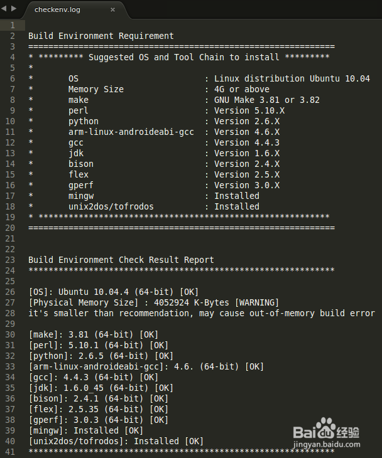Screen dimensions: 382x458
Task: Click line number 41 in the gutter
Action: tap(11, 452)
